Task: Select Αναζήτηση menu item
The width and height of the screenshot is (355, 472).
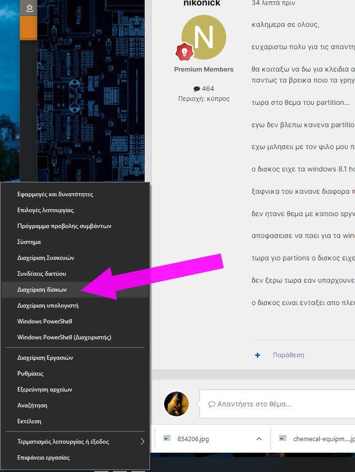Action: pos(75,405)
